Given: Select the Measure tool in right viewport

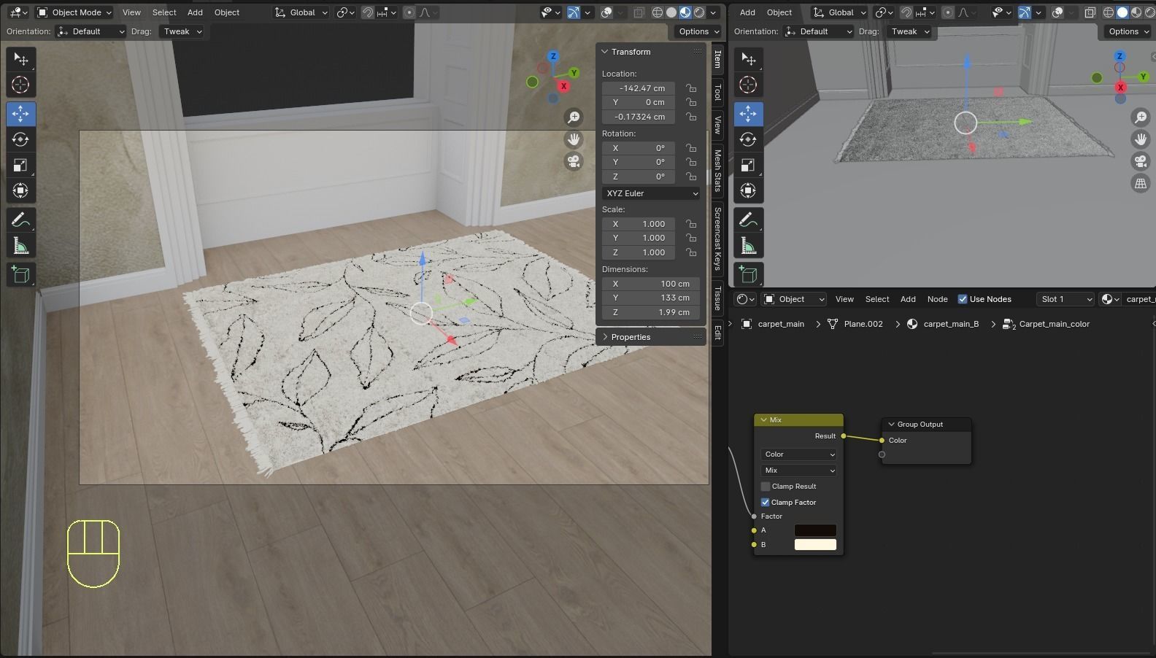Looking at the screenshot, I should point(748,246).
